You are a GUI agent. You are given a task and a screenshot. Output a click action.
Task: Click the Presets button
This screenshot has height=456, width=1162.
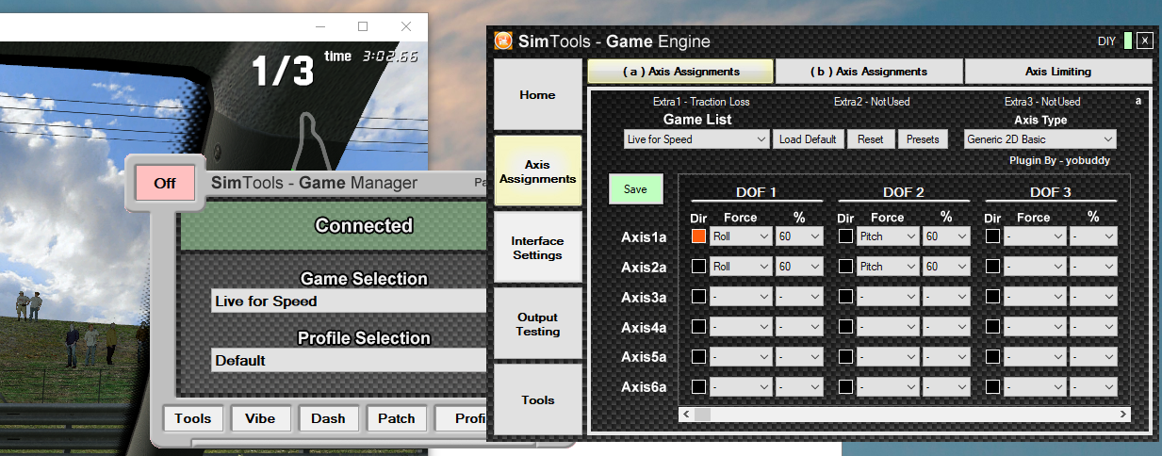click(x=923, y=139)
